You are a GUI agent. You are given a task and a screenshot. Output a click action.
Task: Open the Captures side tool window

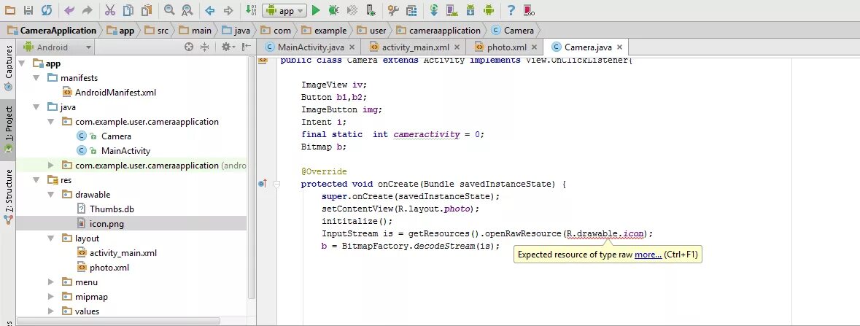pos(8,69)
